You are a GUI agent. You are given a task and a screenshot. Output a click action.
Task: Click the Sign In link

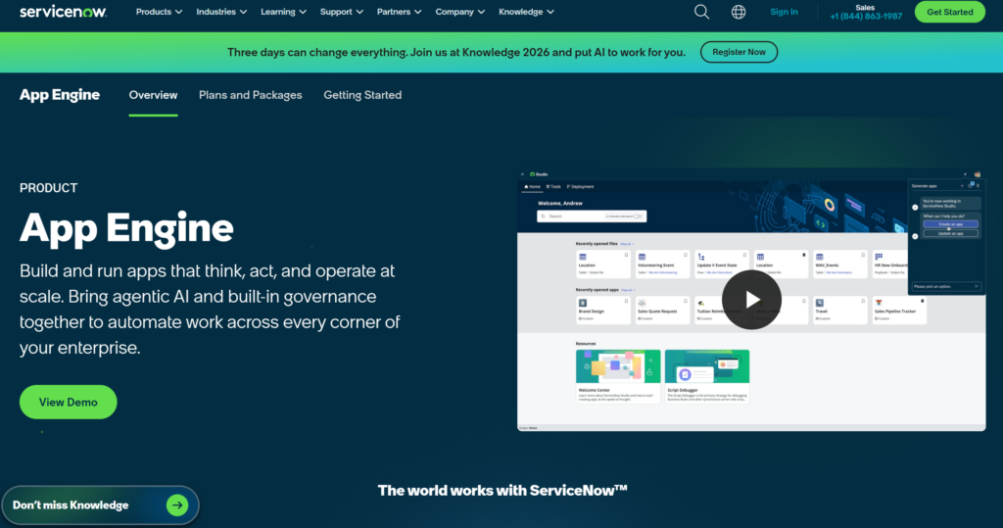(784, 12)
